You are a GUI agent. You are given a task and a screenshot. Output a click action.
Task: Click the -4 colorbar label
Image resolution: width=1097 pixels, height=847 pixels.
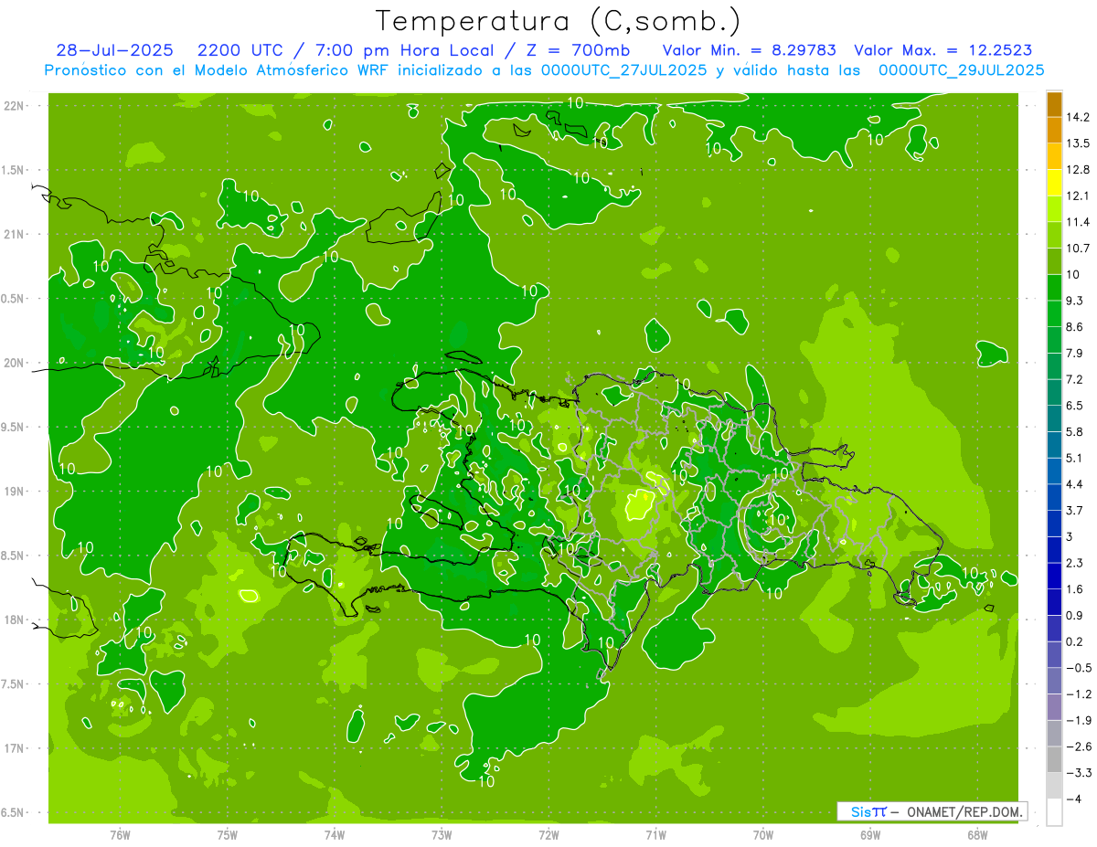[x=1073, y=799]
